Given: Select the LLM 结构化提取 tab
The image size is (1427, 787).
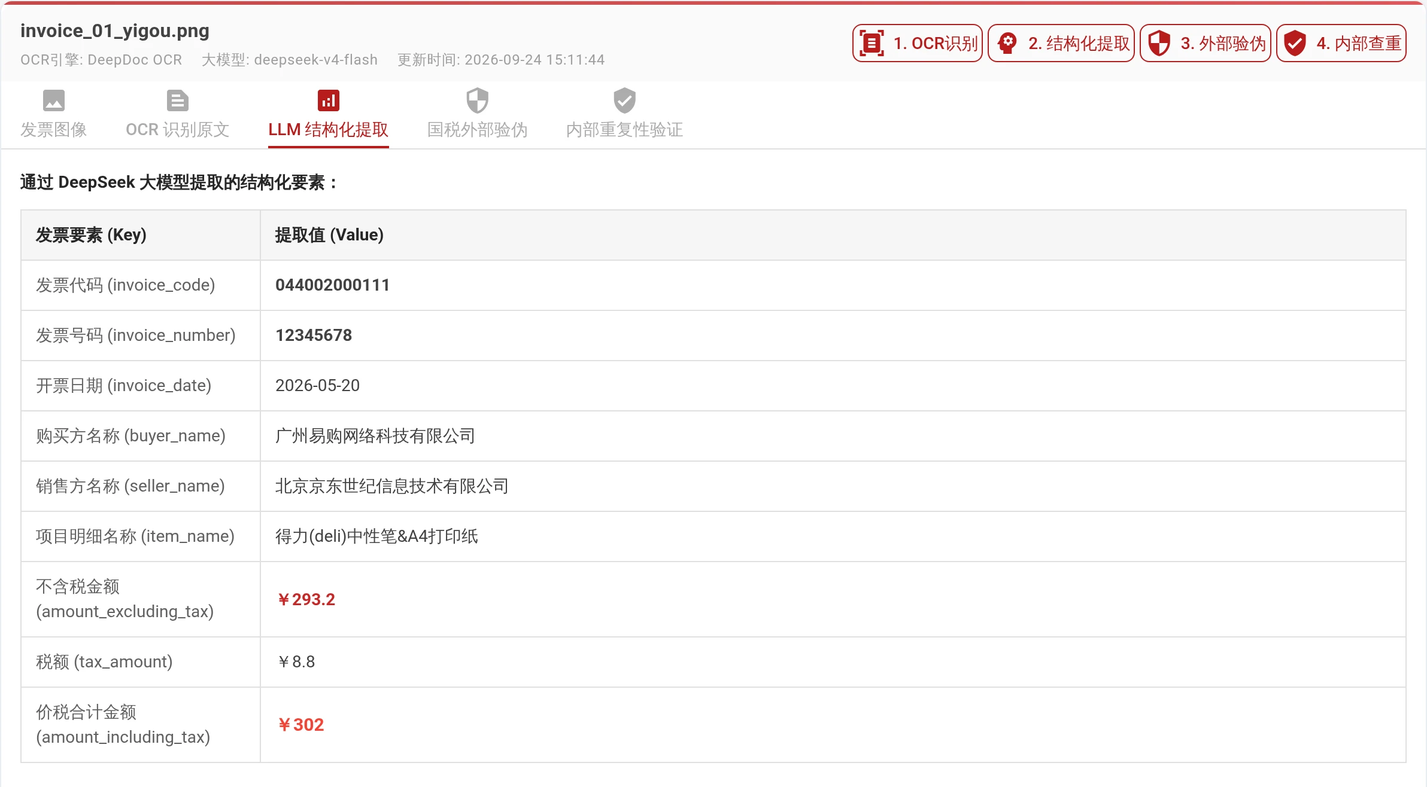Looking at the screenshot, I should 329,115.
